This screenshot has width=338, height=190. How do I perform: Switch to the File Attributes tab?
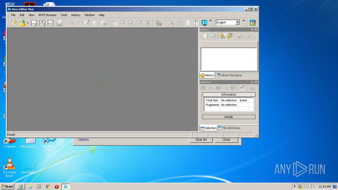coord(229,128)
